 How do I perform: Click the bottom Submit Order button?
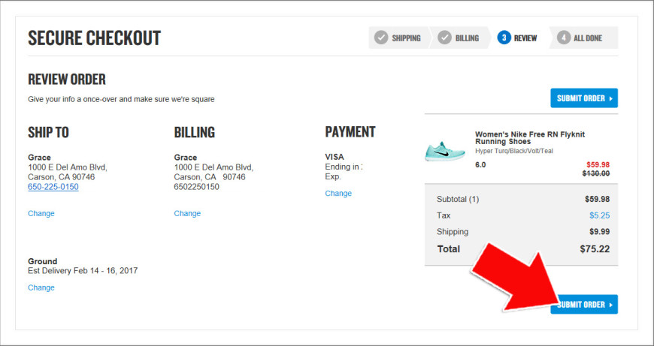click(584, 305)
